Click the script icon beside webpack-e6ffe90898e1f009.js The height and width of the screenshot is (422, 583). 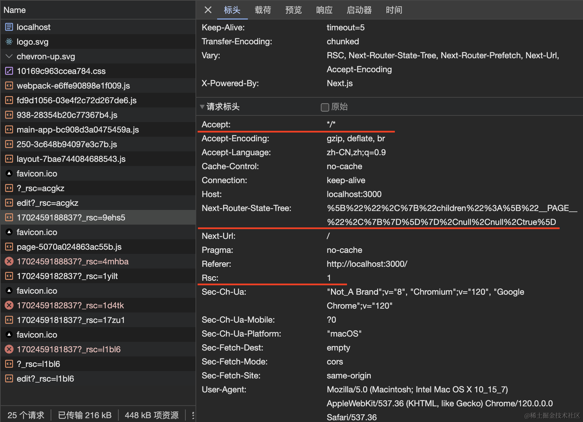pyautogui.click(x=9, y=85)
